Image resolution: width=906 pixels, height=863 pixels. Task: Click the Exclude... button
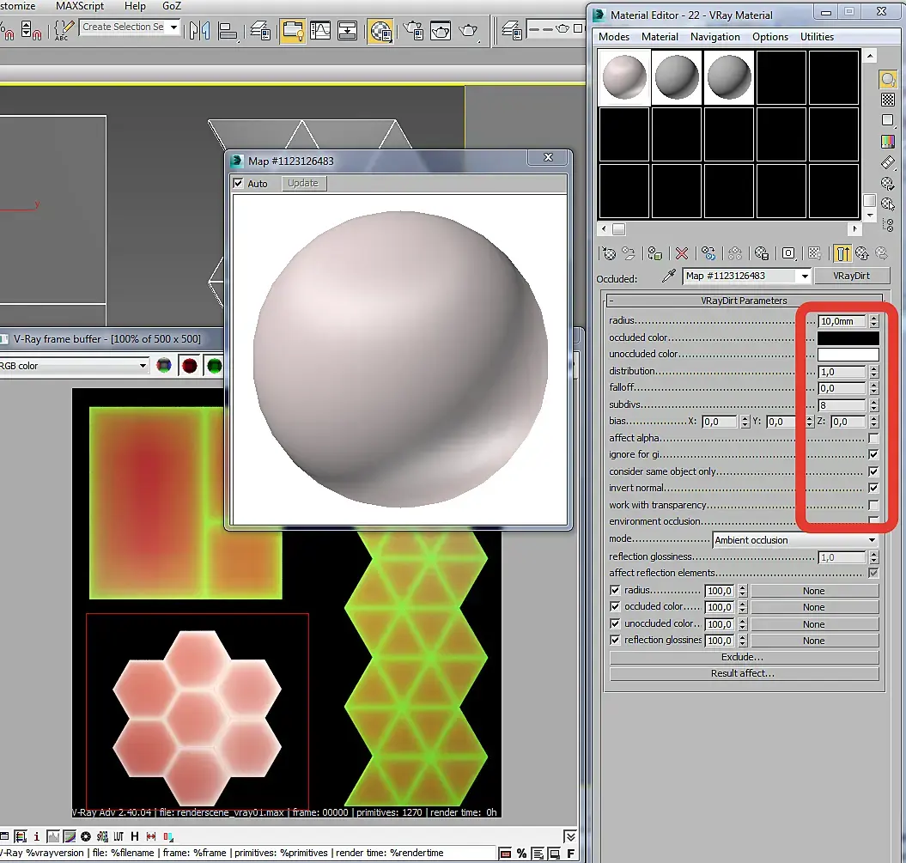pyautogui.click(x=744, y=658)
